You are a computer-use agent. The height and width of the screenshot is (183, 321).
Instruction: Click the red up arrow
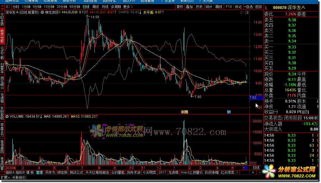(x=2, y=6)
